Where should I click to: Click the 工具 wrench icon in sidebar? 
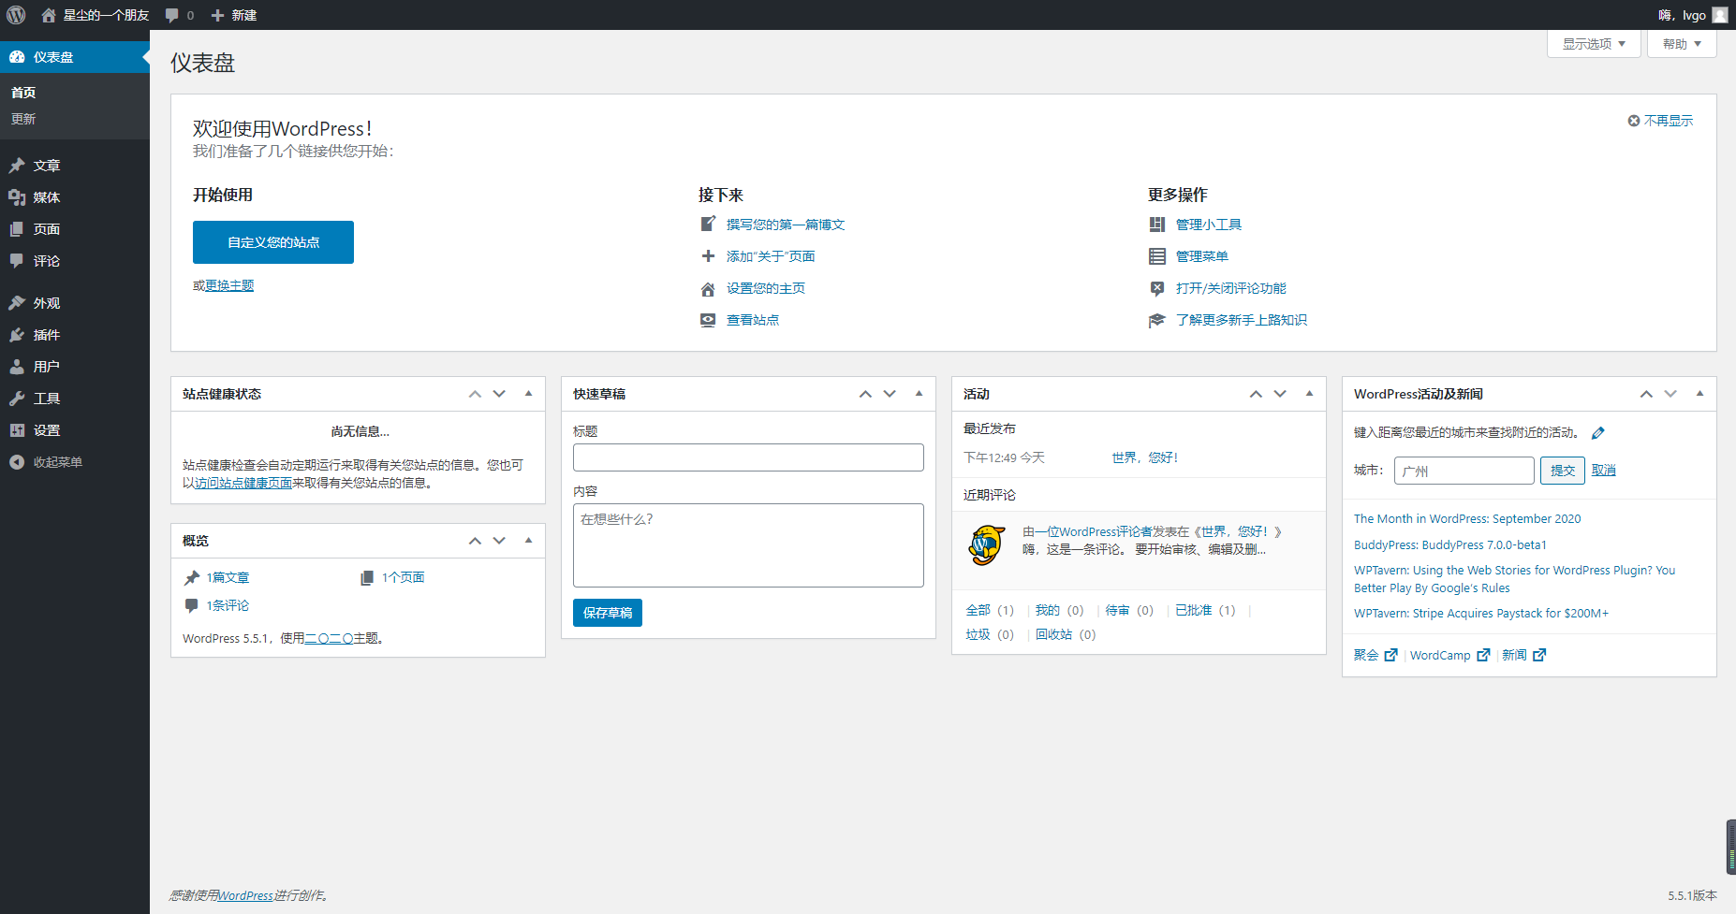click(x=17, y=399)
